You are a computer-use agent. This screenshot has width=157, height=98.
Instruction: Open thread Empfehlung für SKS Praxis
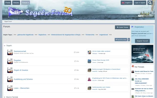[x=110, y=78]
